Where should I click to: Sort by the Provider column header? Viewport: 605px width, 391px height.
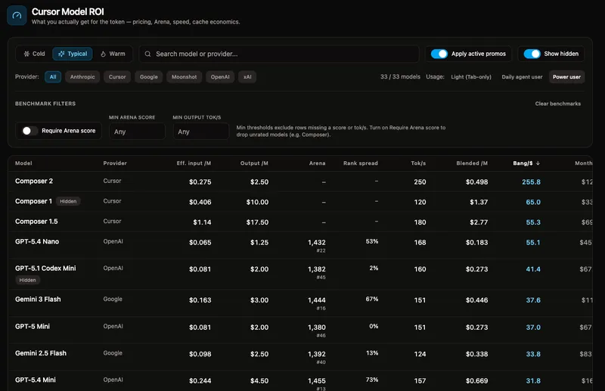(115, 163)
